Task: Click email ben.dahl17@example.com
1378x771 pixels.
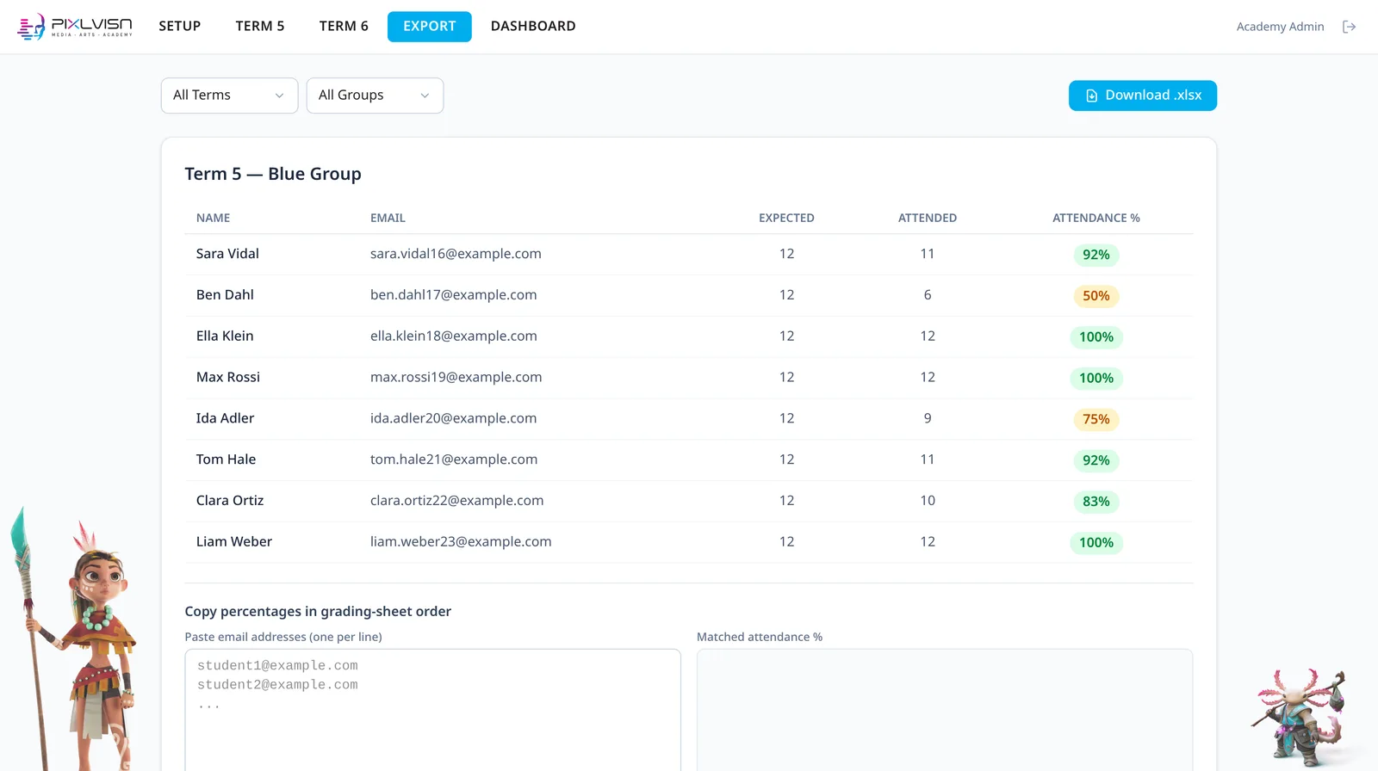Action: click(x=454, y=295)
